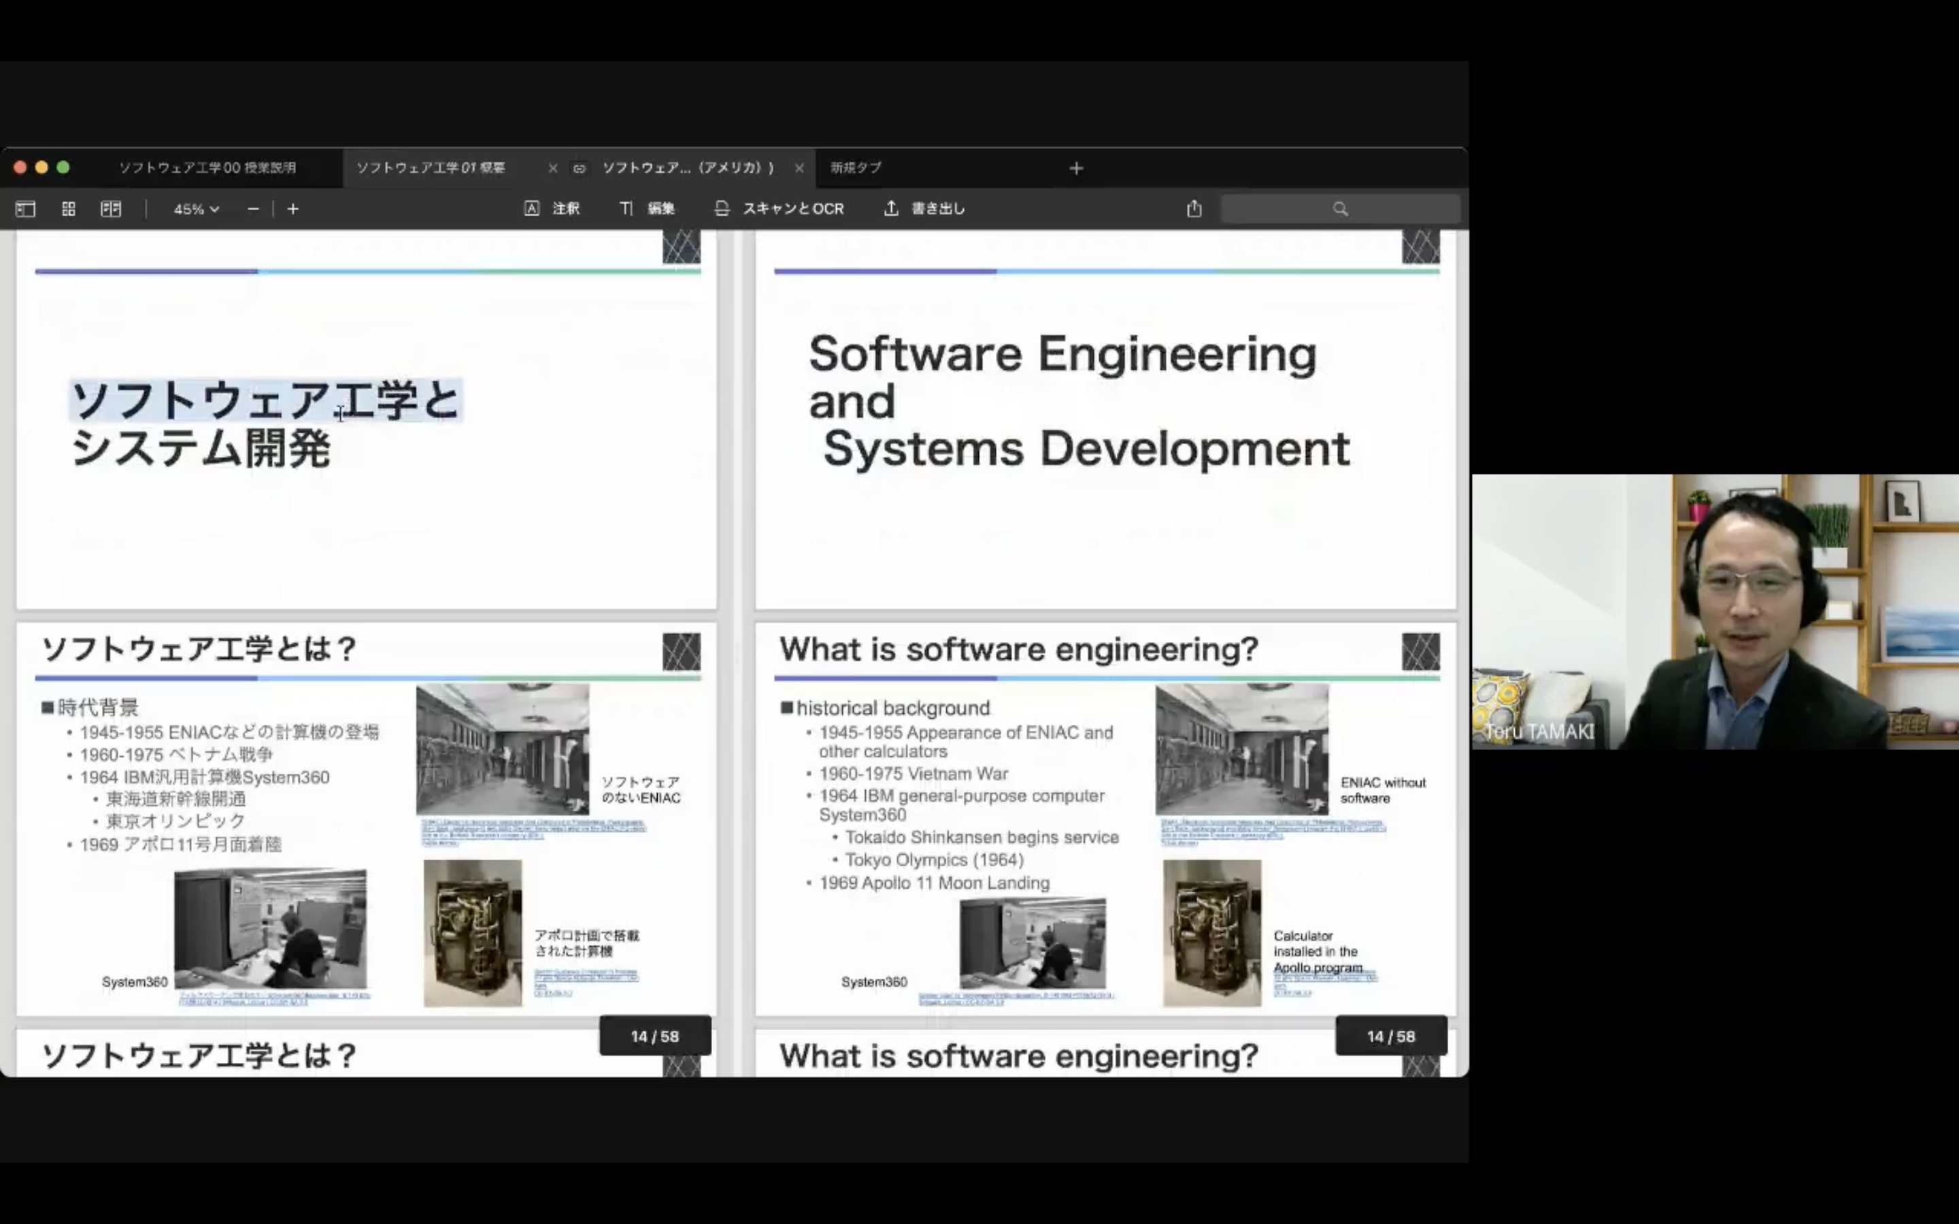This screenshot has height=1224, width=1959.
Task: Toggle the sidebar panel icon
Action: (x=25, y=209)
